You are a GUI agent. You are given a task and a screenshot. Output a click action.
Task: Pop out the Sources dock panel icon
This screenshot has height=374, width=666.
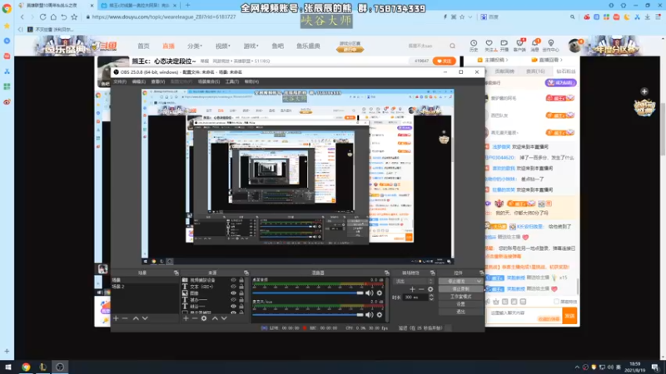pos(246,273)
